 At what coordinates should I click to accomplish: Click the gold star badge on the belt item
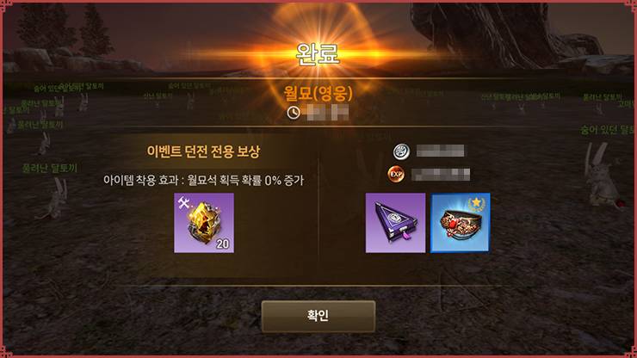476,203
